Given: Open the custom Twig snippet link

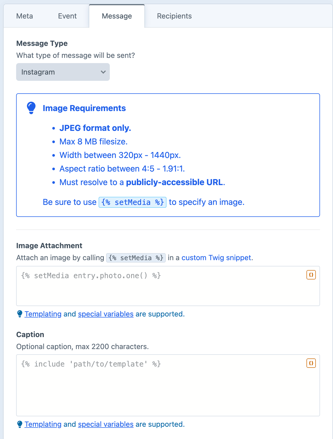Looking at the screenshot, I should click(216, 258).
